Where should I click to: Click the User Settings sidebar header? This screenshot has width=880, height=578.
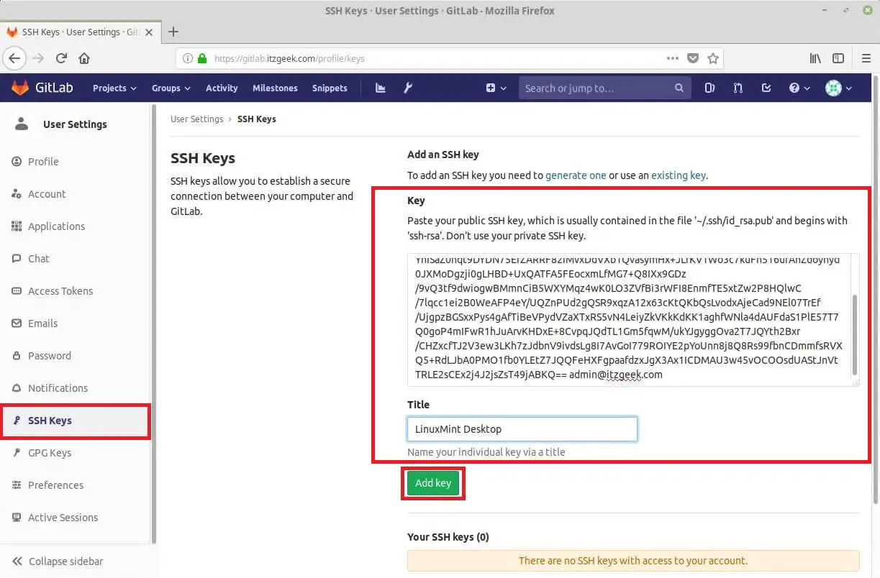click(x=75, y=124)
